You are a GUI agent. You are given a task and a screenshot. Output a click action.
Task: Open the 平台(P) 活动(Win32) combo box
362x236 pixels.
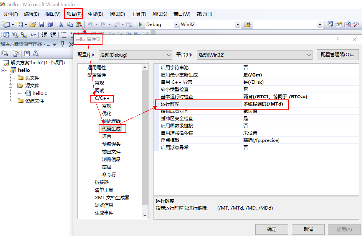pyautogui.click(x=255, y=55)
